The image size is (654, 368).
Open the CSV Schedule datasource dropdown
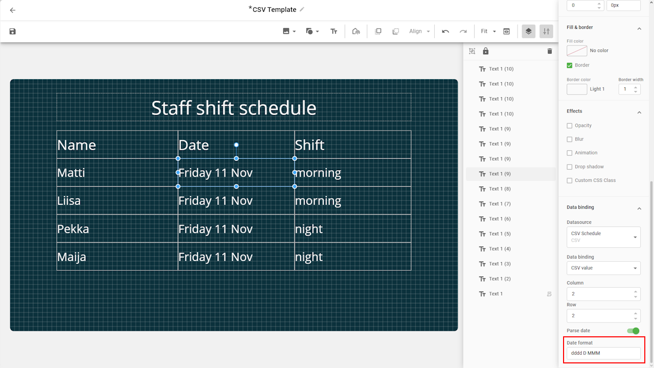pyautogui.click(x=603, y=237)
